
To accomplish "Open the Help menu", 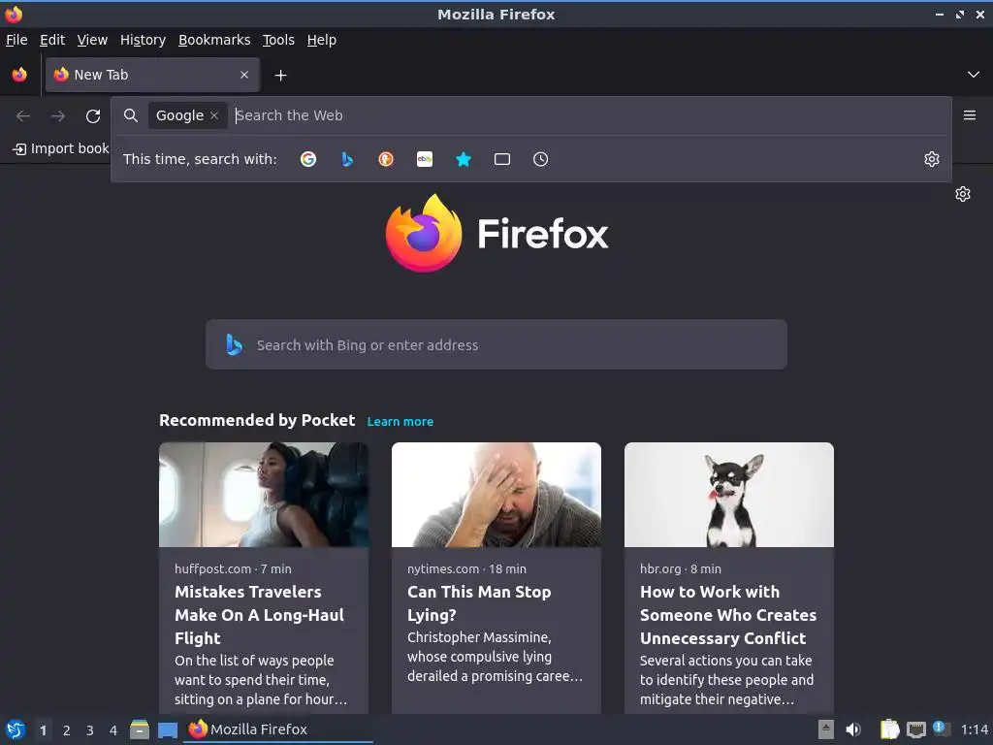I will point(322,40).
